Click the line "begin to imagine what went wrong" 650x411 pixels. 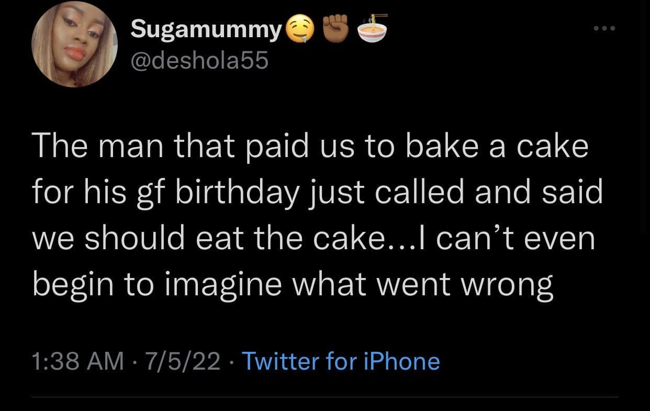pos(293,285)
